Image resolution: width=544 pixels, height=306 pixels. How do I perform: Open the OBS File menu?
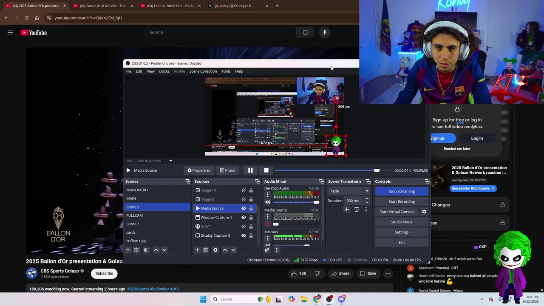click(128, 71)
